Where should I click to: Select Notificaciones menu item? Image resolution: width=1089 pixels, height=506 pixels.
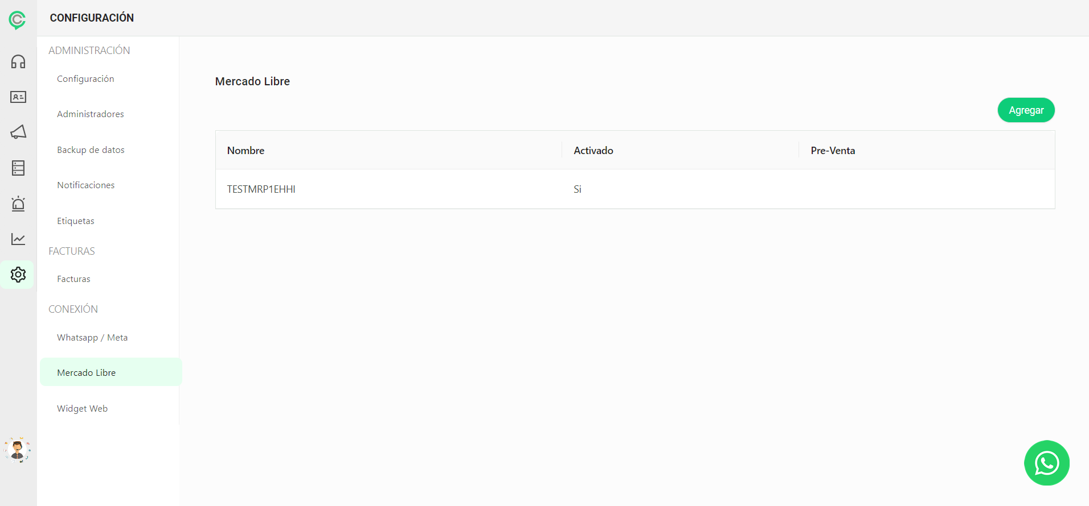(86, 185)
